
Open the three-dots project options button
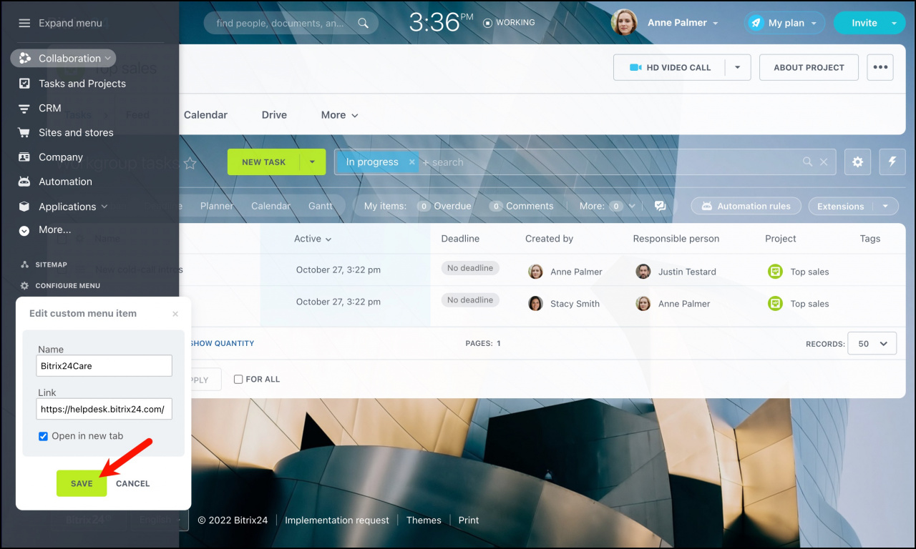point(880,67)
